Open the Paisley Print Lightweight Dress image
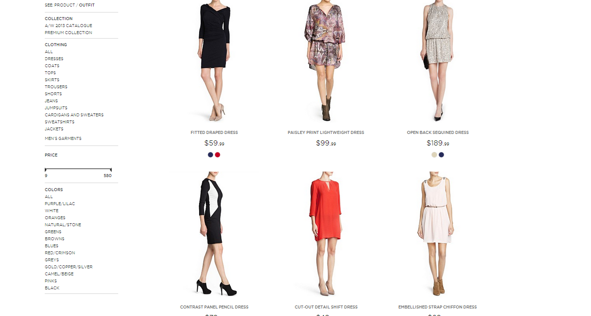The height and width of the screenshot is (316, 591). coord(325,62)
